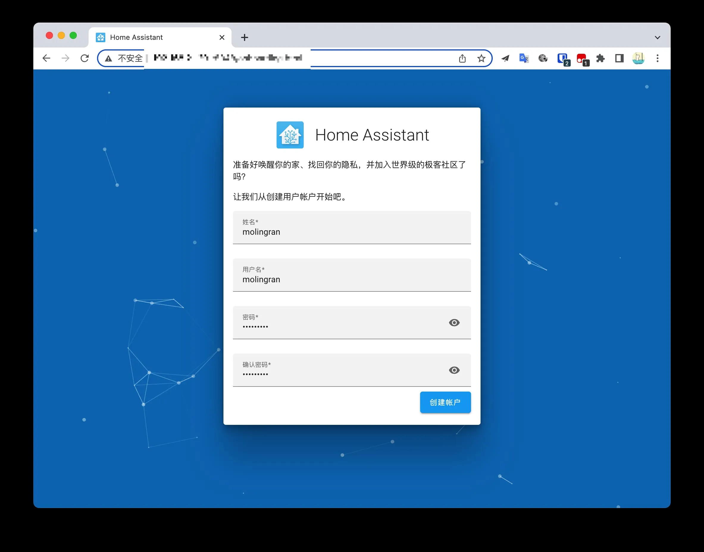Click into the 姓名 name field
This screenshot has height=552, width=704.
[351, 228]
